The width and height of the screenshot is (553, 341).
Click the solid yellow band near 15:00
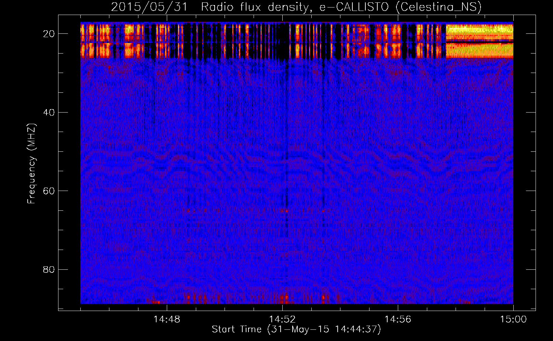(x=480, y=41)
